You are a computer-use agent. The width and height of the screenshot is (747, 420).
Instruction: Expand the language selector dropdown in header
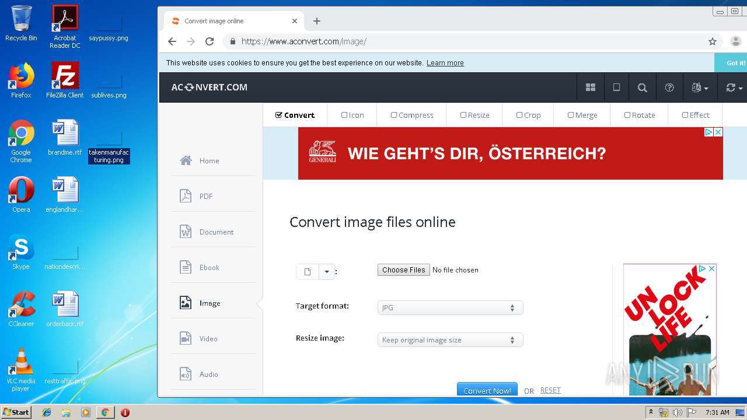point(700,87)
